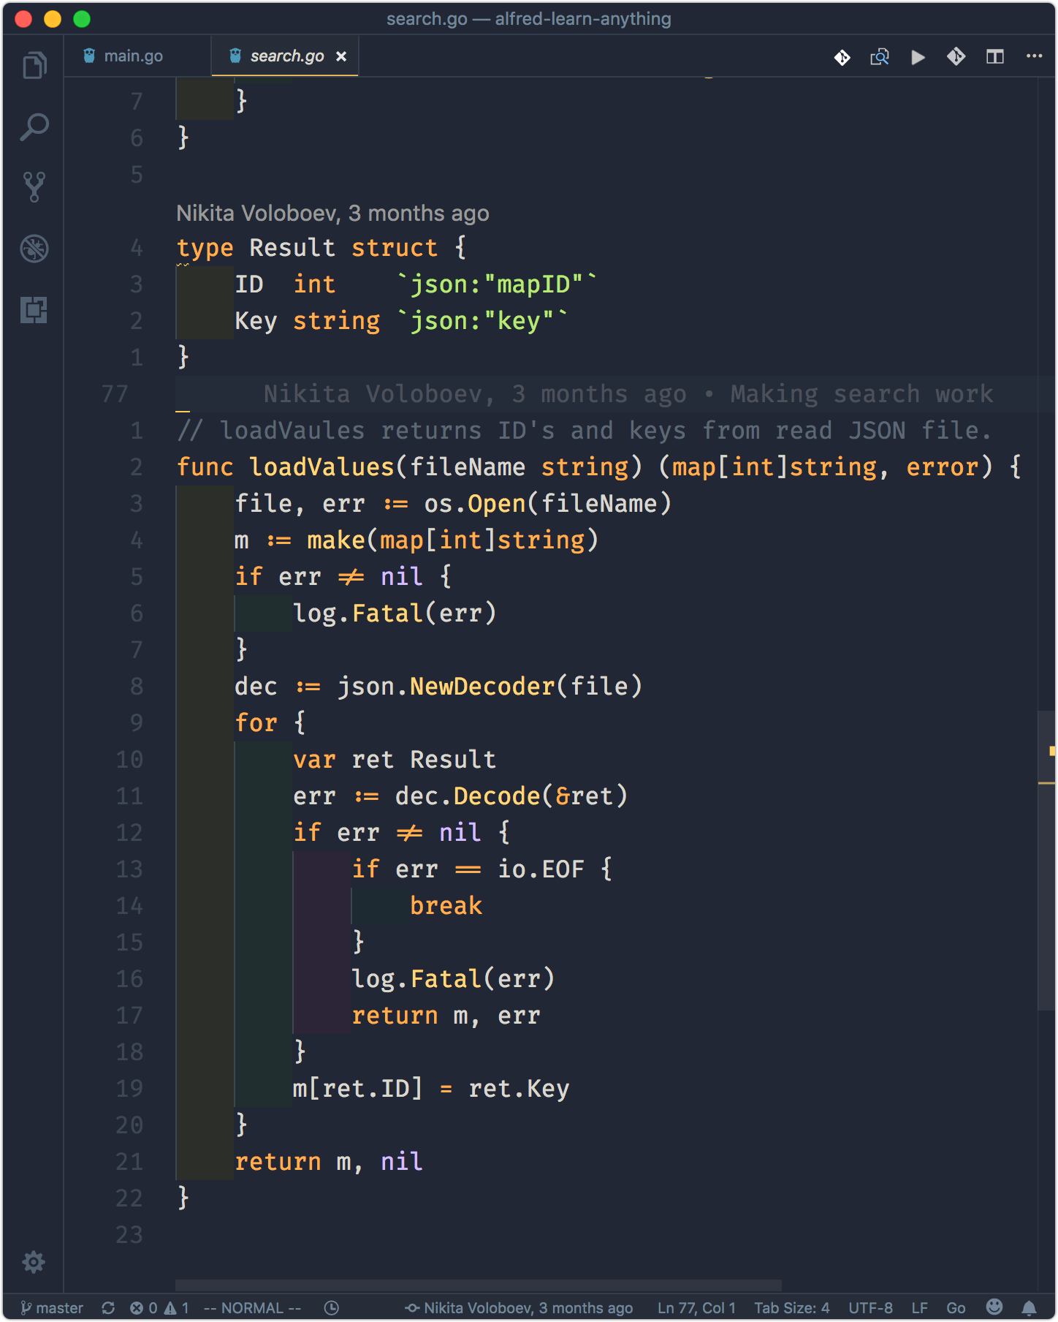Open notifications bell icon
The width and height of the screenshot is (1058, 1322).
[1029, 1307]
